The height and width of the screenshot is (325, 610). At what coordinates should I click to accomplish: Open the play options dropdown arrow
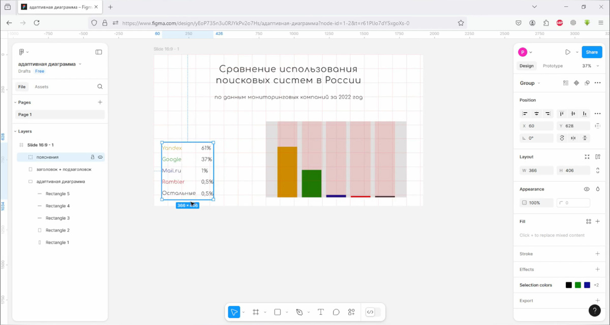point(577,52)
